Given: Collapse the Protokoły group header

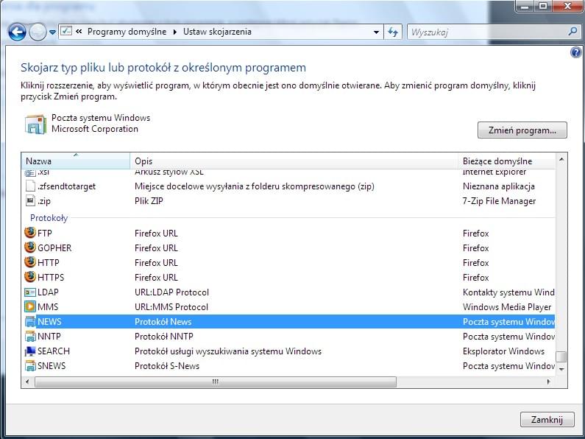Looking at the screenshot, I should (49, 218).
